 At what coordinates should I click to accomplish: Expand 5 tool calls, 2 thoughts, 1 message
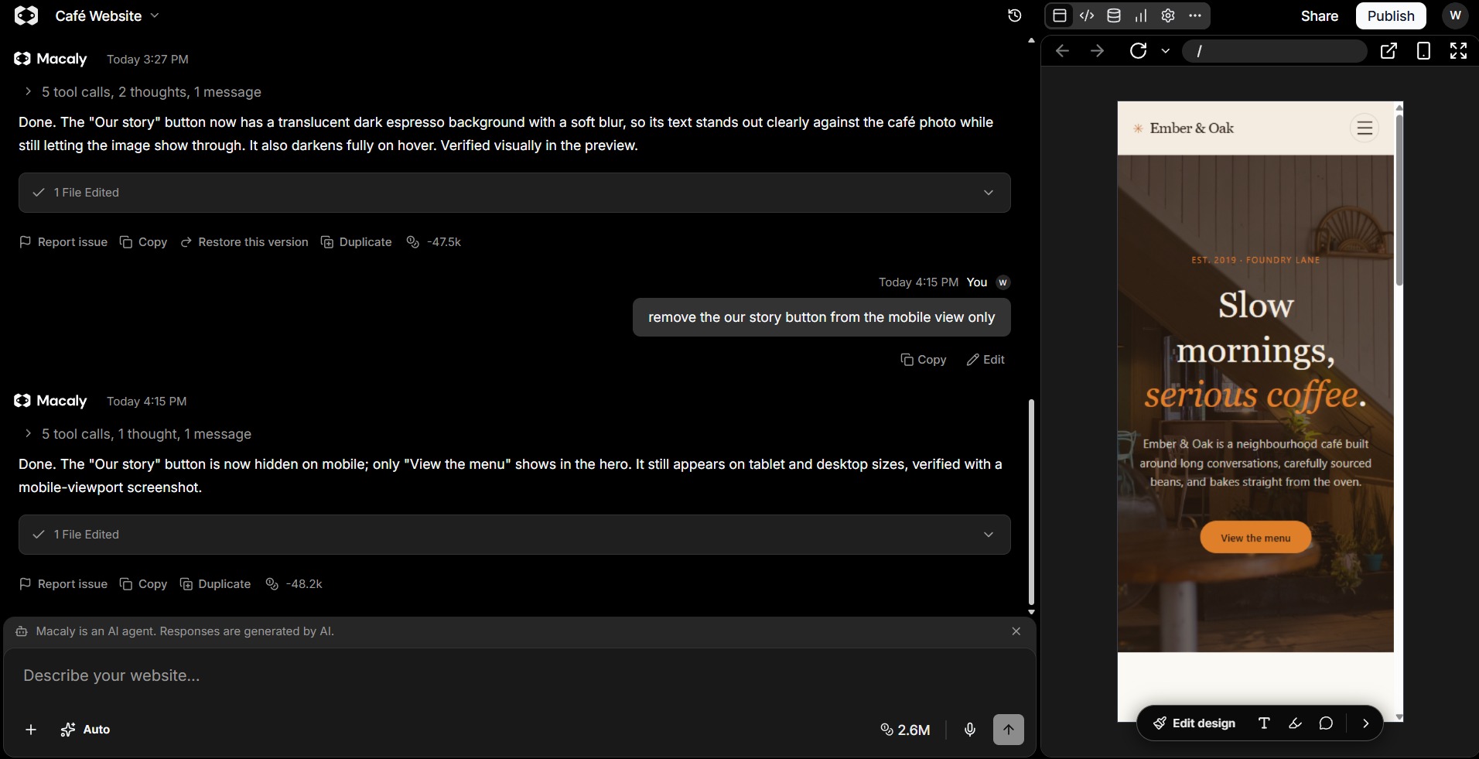(142, 92)
